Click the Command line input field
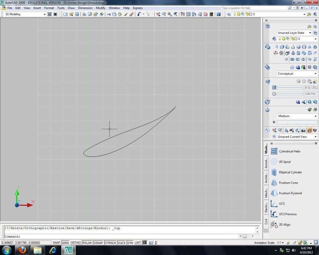 128,236
